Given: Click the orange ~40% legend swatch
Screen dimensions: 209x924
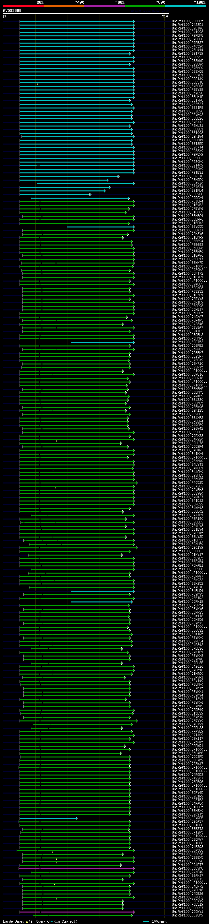Looking at the screenshot, I should coord(64,6).
